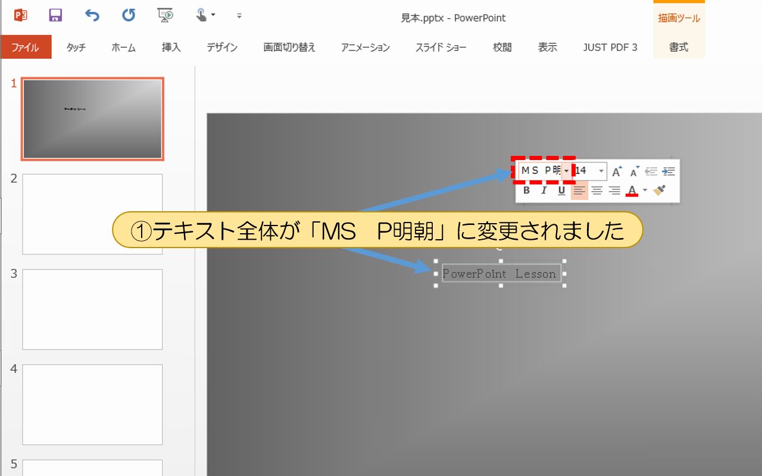
Task: Switch to the 挿入 tab
Action: tap(171, 48)
